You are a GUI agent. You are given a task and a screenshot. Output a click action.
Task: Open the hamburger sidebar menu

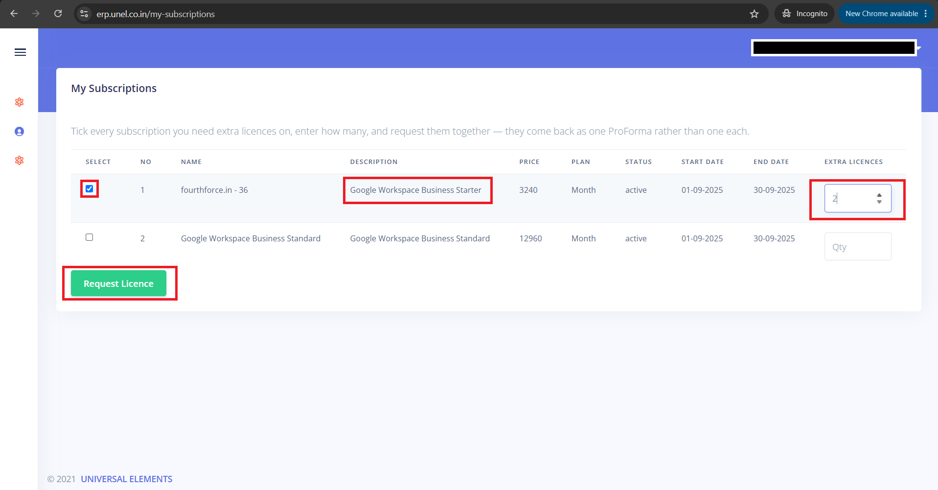[20, 52]
